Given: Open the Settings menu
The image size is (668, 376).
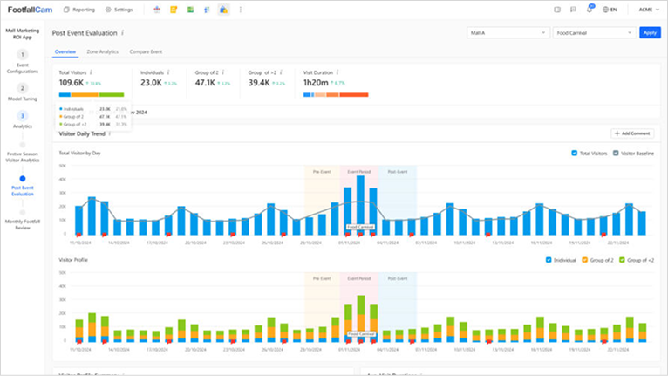Looking at the screenshot, I should 119,10.
